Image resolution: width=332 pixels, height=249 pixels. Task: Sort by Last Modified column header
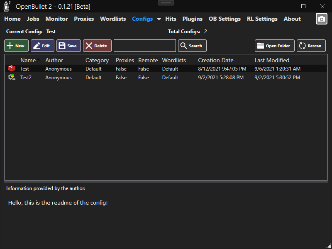point(272,60)
